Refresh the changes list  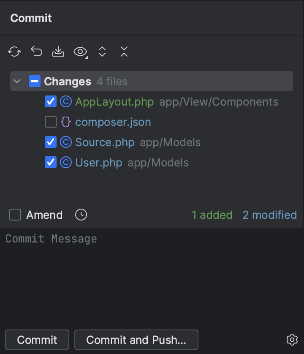[14, 52]
